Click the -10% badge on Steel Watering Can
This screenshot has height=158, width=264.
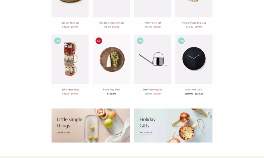(140, 41)
